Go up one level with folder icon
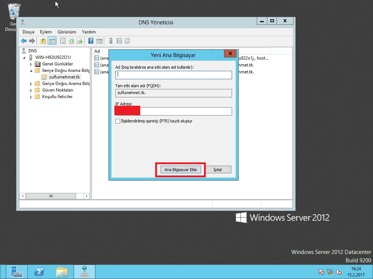 (43, 41)
